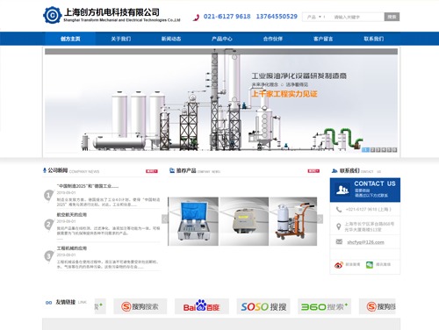The image size is (439, 330).
Task: Open the orange oil cart product thumbnail
Action: (293, 221)
